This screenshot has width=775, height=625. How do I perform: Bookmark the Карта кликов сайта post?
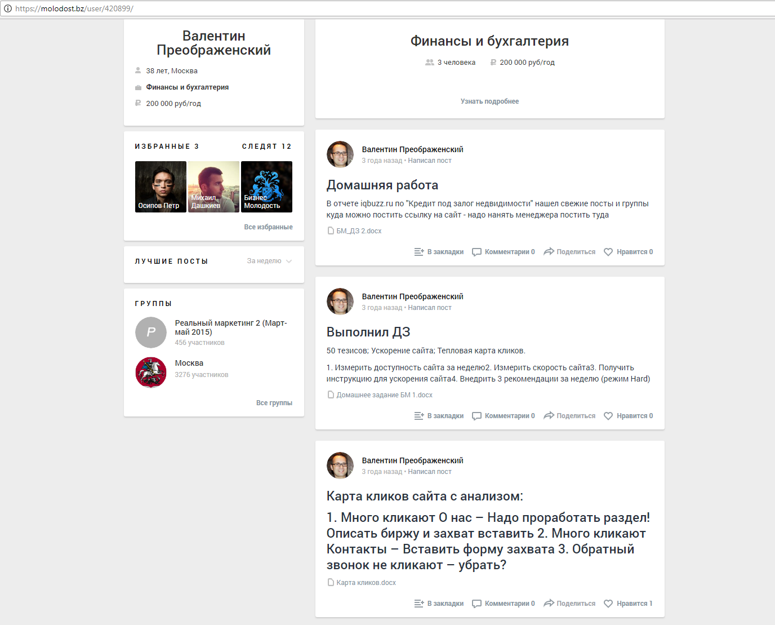(x=439, y=604)
